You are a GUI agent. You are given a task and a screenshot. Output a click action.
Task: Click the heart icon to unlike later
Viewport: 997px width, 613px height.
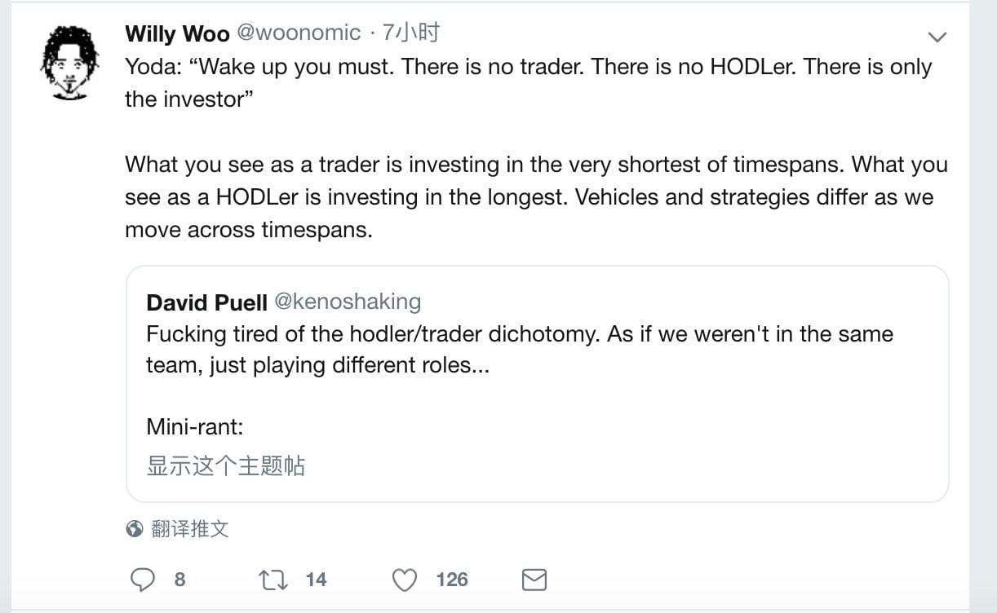[x=404, y=580]
